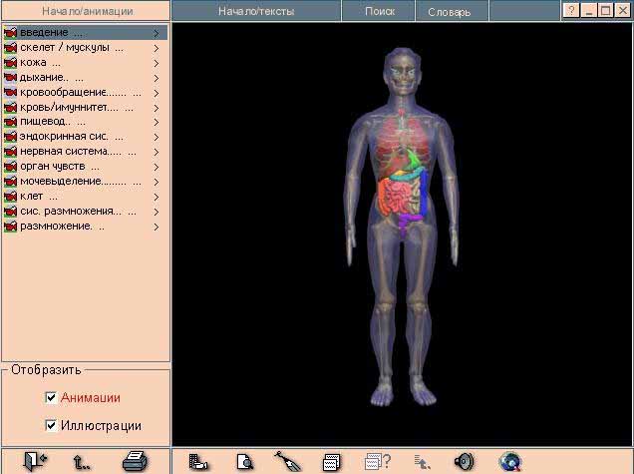This screenshot has width=634, height=474.
Task: Open the Начало/тексты tab
Action: 256,12
